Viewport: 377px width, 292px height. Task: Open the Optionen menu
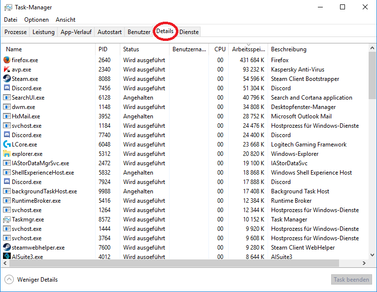(x=36, y=20)
